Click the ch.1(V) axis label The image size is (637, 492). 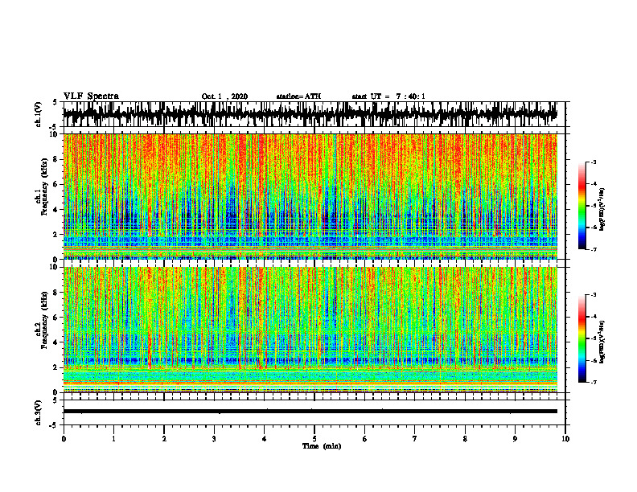(x=39, y=114)
